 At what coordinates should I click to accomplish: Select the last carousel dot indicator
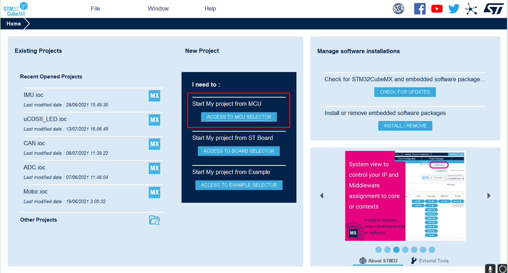pyautogui.click(x=432, y=250)
